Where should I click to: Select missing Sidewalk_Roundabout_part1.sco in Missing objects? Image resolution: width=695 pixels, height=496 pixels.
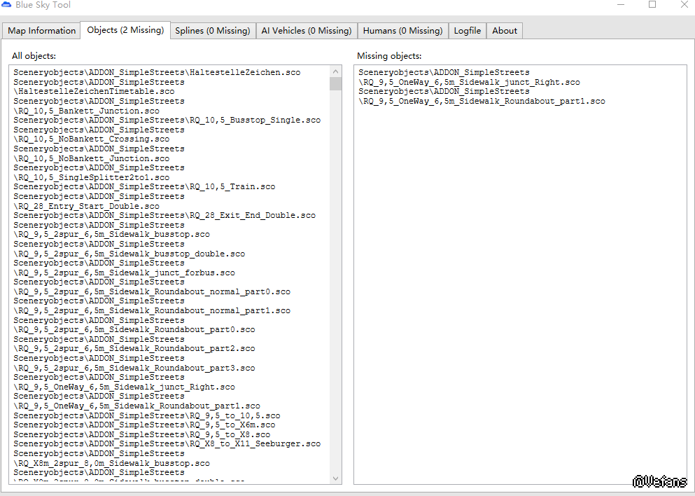[x=482, y=102]
